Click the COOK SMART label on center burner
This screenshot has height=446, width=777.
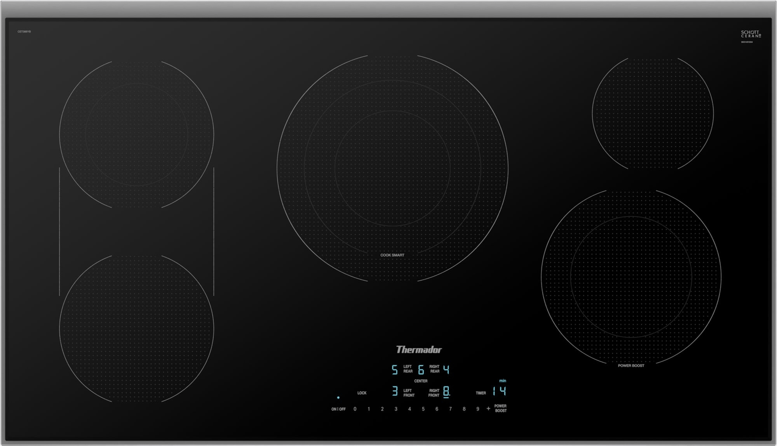click(392, 255)
